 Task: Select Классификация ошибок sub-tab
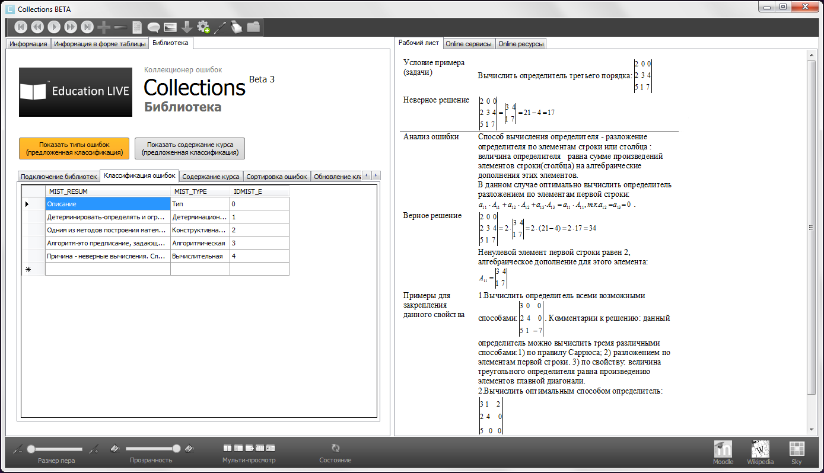(139, 175)
